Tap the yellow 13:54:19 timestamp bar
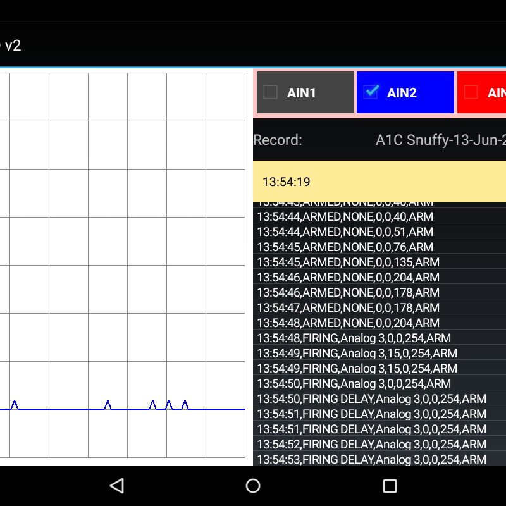 (379, 182)
